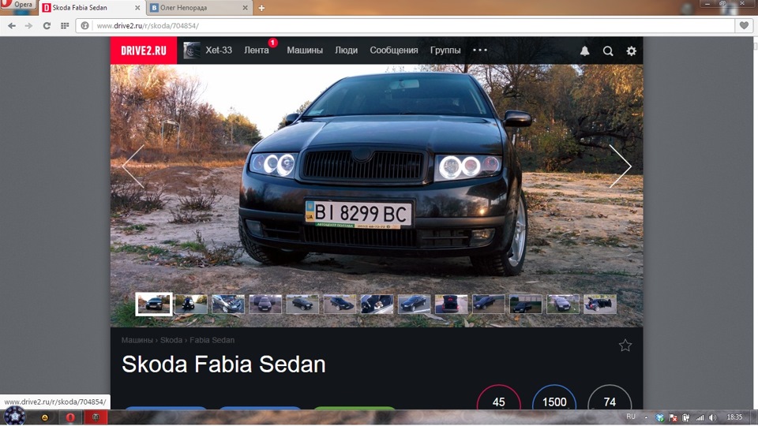The height and width of the screenshot is (426, 758).
Task: Open the Windows Start orb
Action: 14,416
